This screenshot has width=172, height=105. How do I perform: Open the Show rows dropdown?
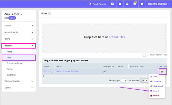(x=144, y=80)
